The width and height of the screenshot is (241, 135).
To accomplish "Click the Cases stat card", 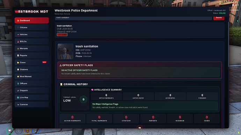I will coord(207,118).
